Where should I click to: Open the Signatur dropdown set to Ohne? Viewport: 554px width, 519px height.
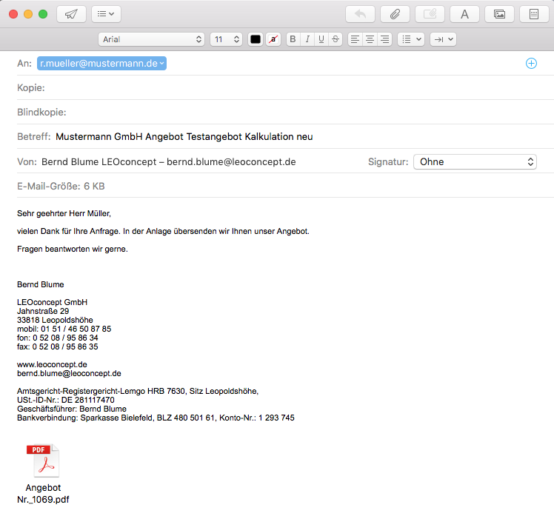(475, 162)
